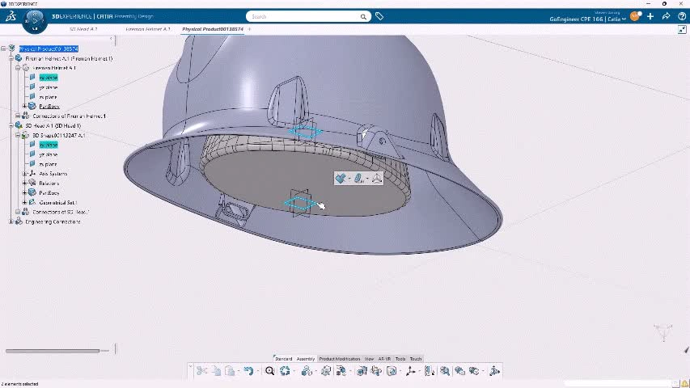690x388 pixels.
Task: Click the snap square-in-box icon in toolbar
Action: coord(392,371)
